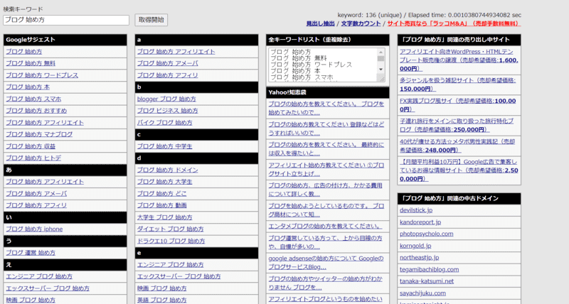Open the ブログ 始め方 ヒトデ suggestion
Screen dimensions: 569x304
pos(33,158)
